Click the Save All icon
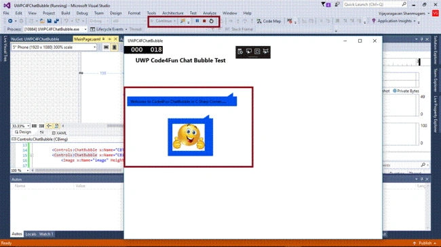 pos(56,21)
